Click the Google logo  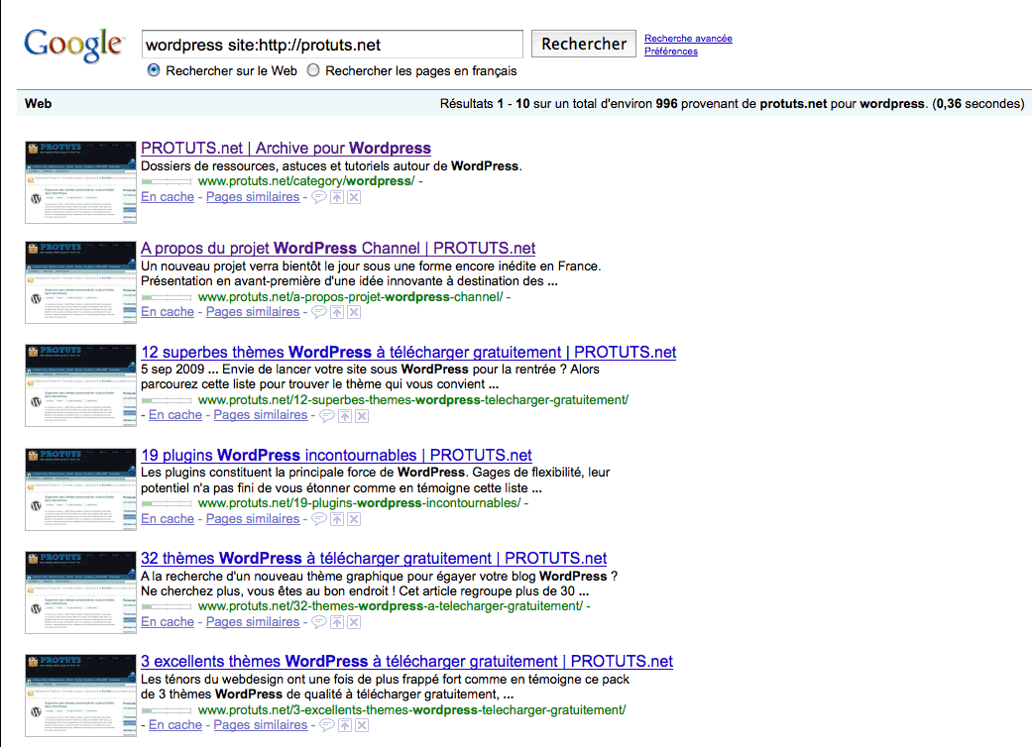tap(73, 45)
